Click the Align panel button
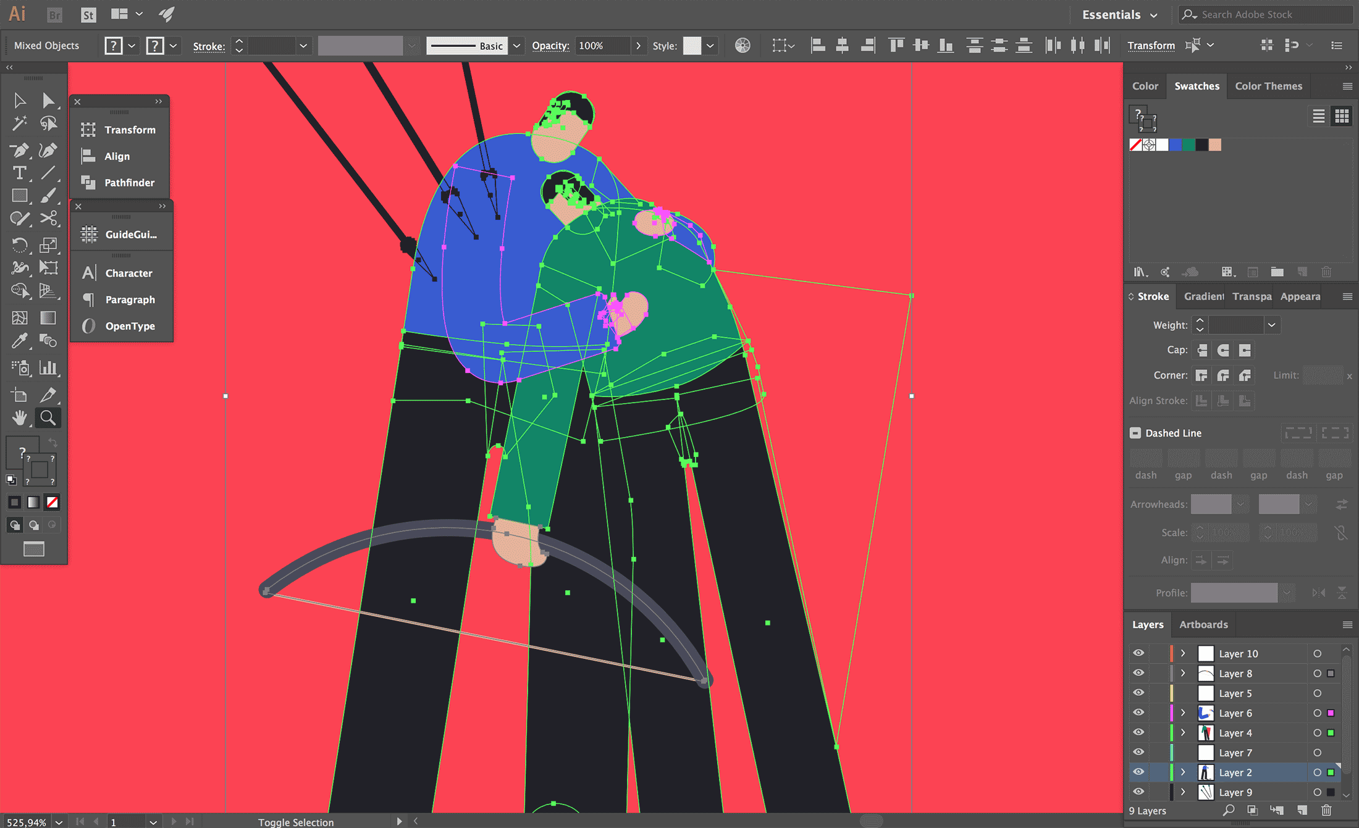This screenshot has height=828, width=1359. click(117, 156)
